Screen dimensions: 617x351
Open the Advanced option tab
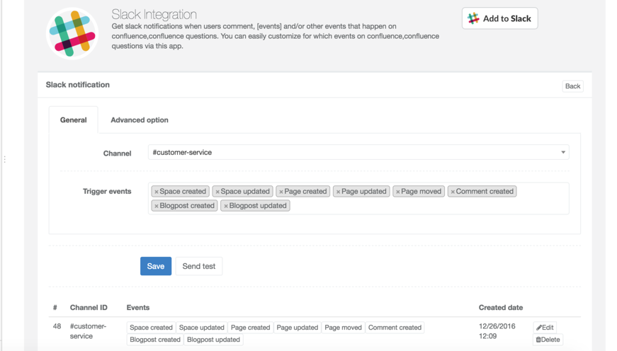coord(140,120)
